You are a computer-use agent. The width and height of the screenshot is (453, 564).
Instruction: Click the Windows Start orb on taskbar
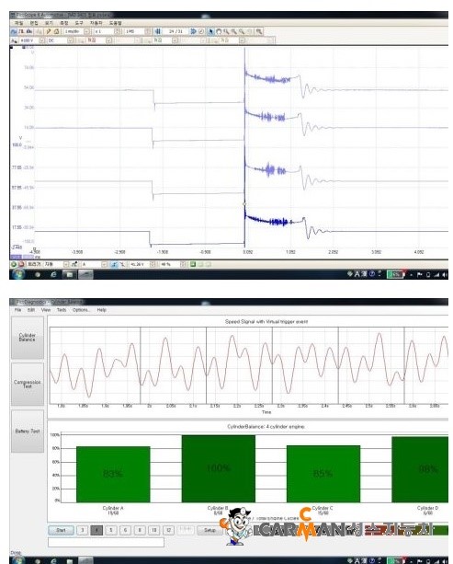(x=18, y=275)
